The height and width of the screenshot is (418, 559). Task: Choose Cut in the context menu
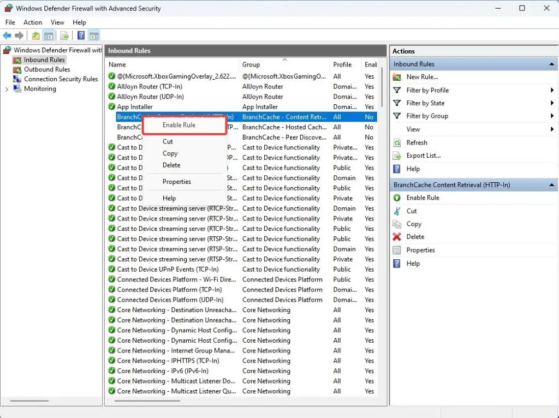[x=185, y=141]
